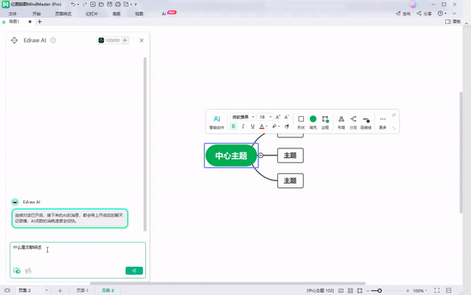Toggle the continuous conversation switch icon
471x295 pixels.
(16, 271)
